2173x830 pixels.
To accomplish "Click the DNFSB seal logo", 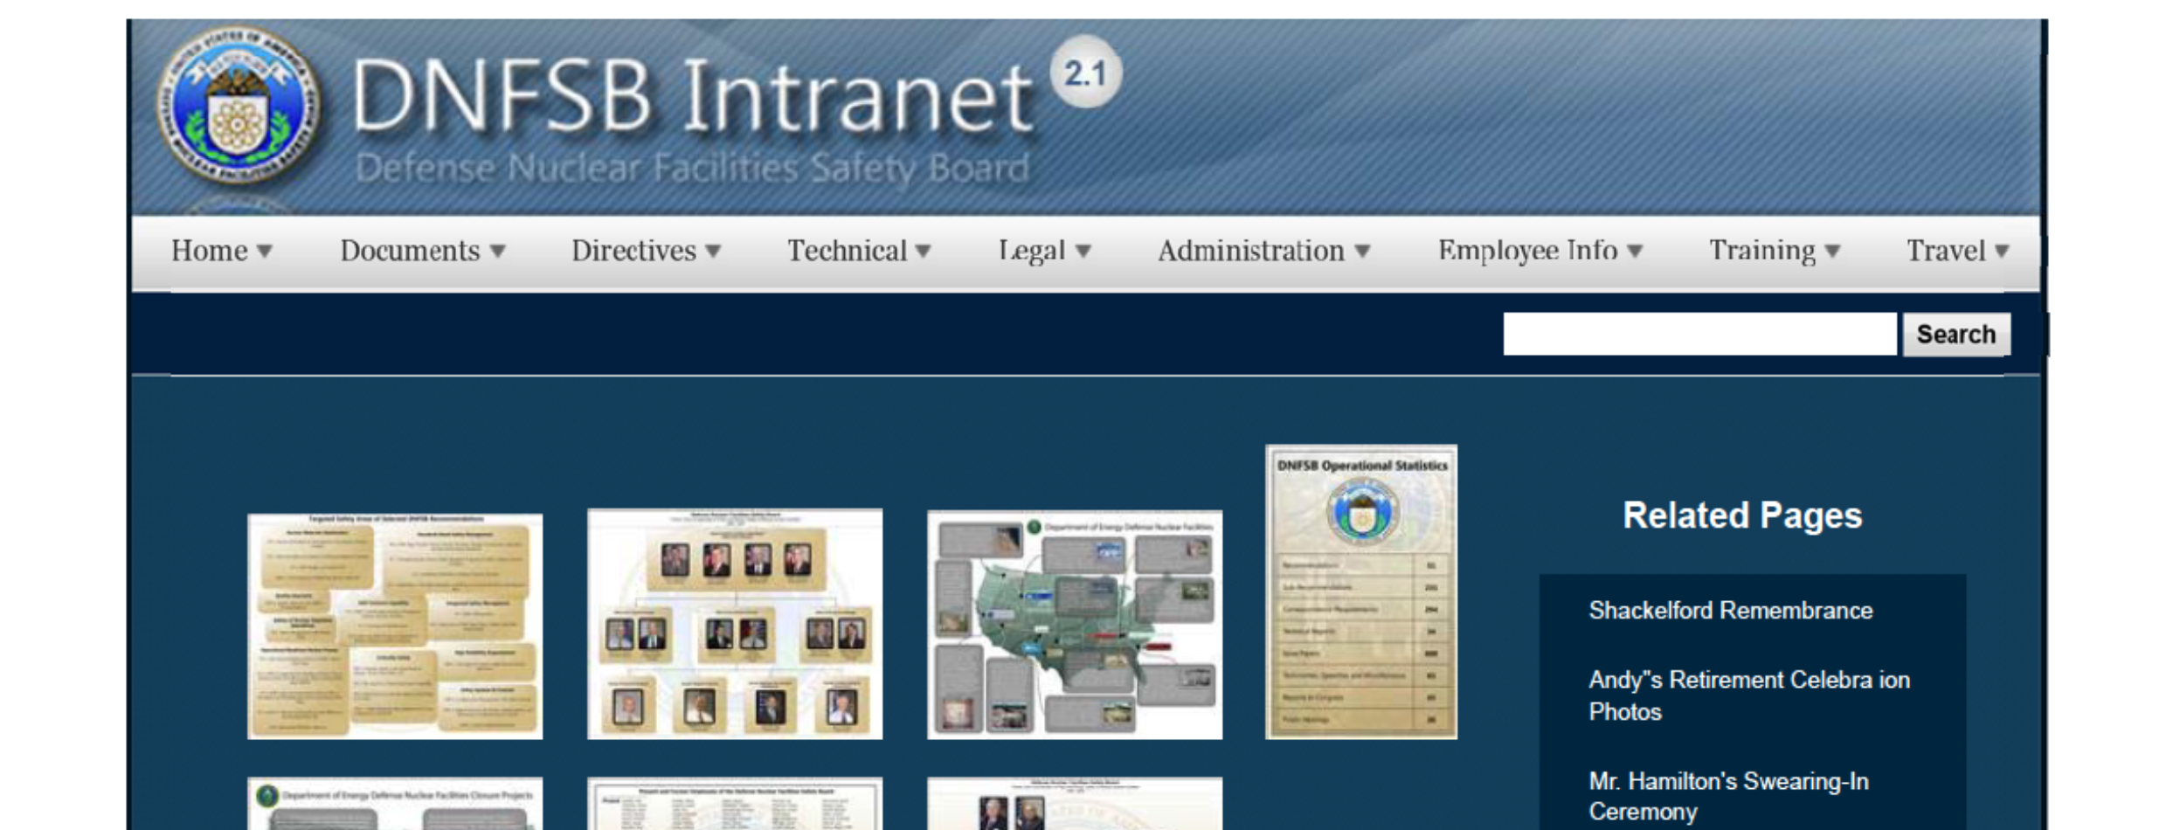I will pos(238,106).
